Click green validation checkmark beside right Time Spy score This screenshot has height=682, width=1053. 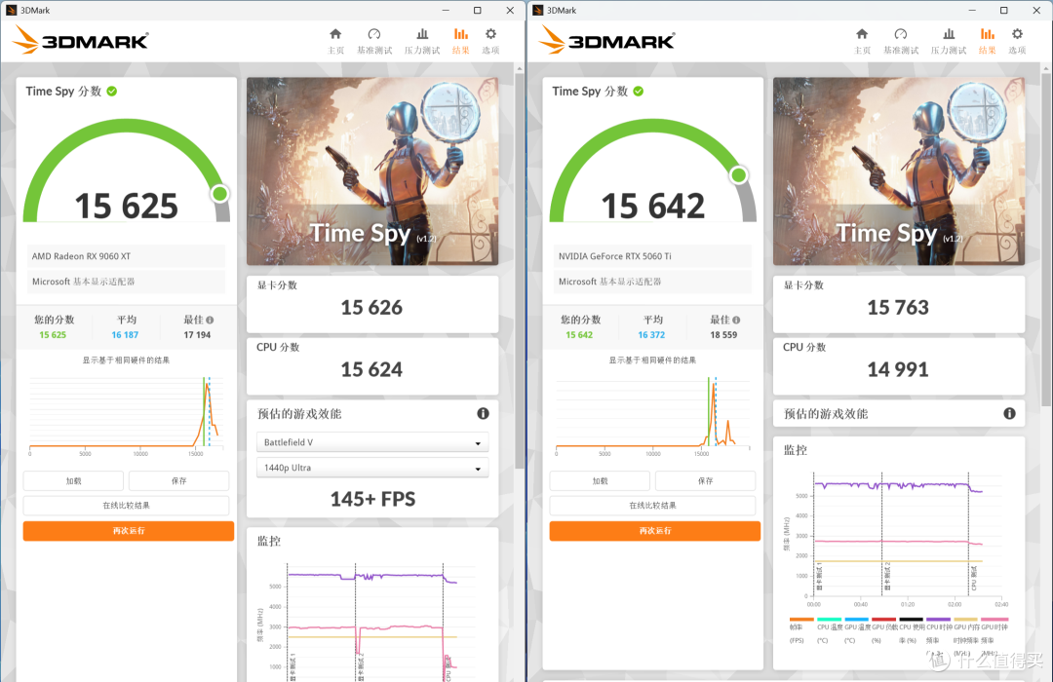click(x=639, y=92)
